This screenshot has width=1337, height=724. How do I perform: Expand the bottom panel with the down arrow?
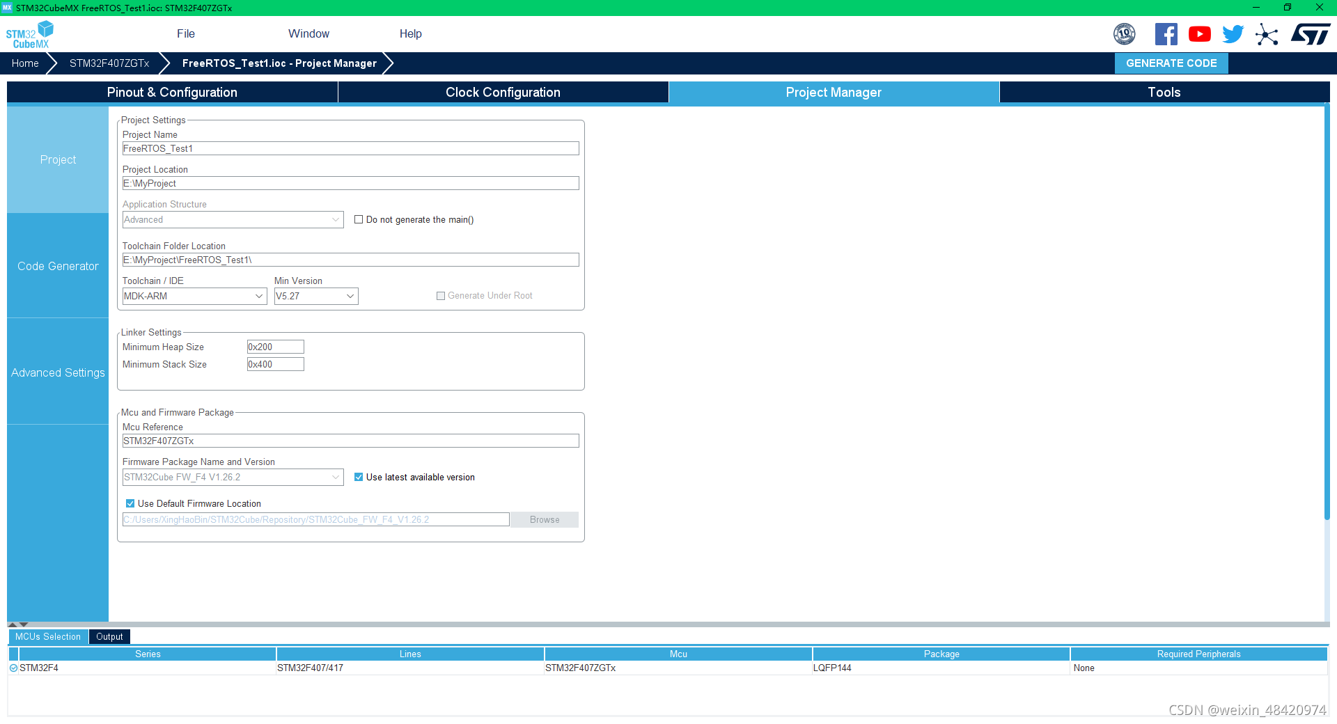24,624
